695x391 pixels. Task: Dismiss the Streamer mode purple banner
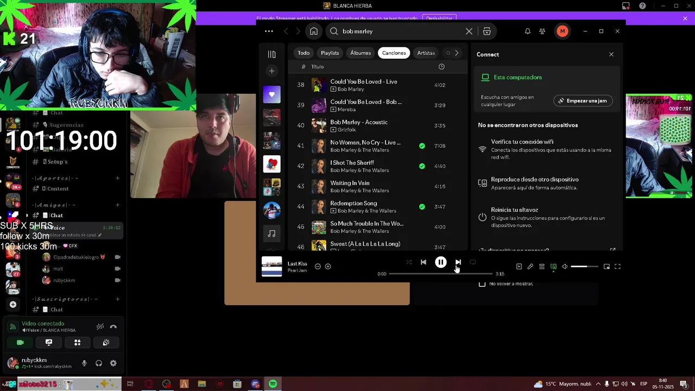coord(685,18)
